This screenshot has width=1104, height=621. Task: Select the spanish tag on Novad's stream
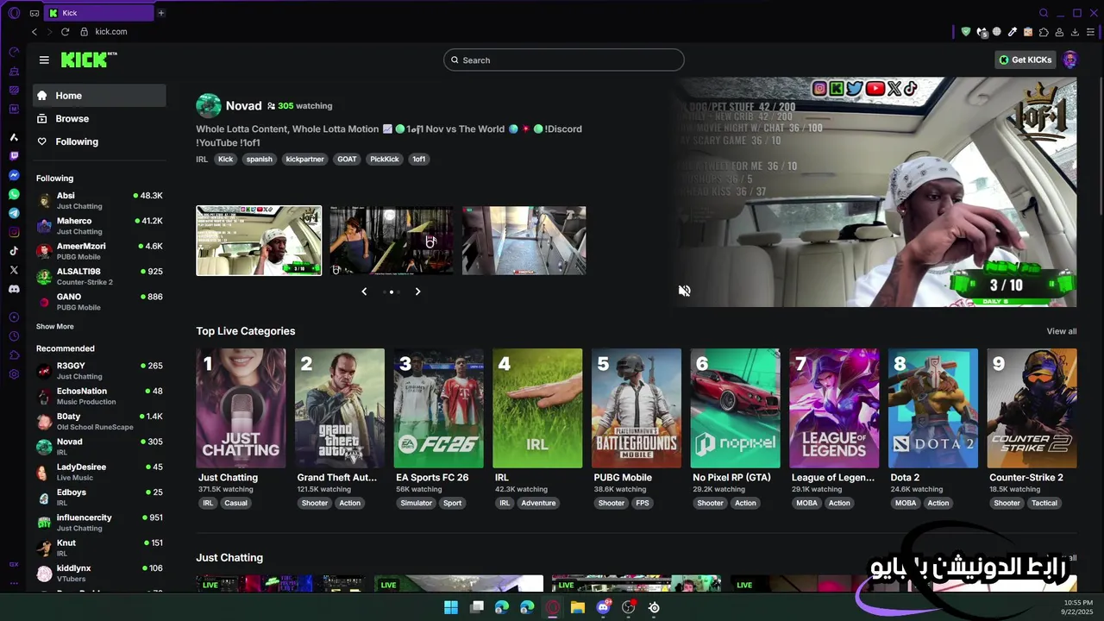[x=259, y=160]
